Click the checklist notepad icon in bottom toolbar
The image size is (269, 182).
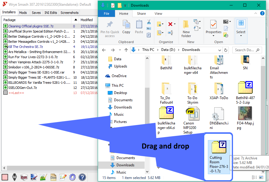coord(63,177)
